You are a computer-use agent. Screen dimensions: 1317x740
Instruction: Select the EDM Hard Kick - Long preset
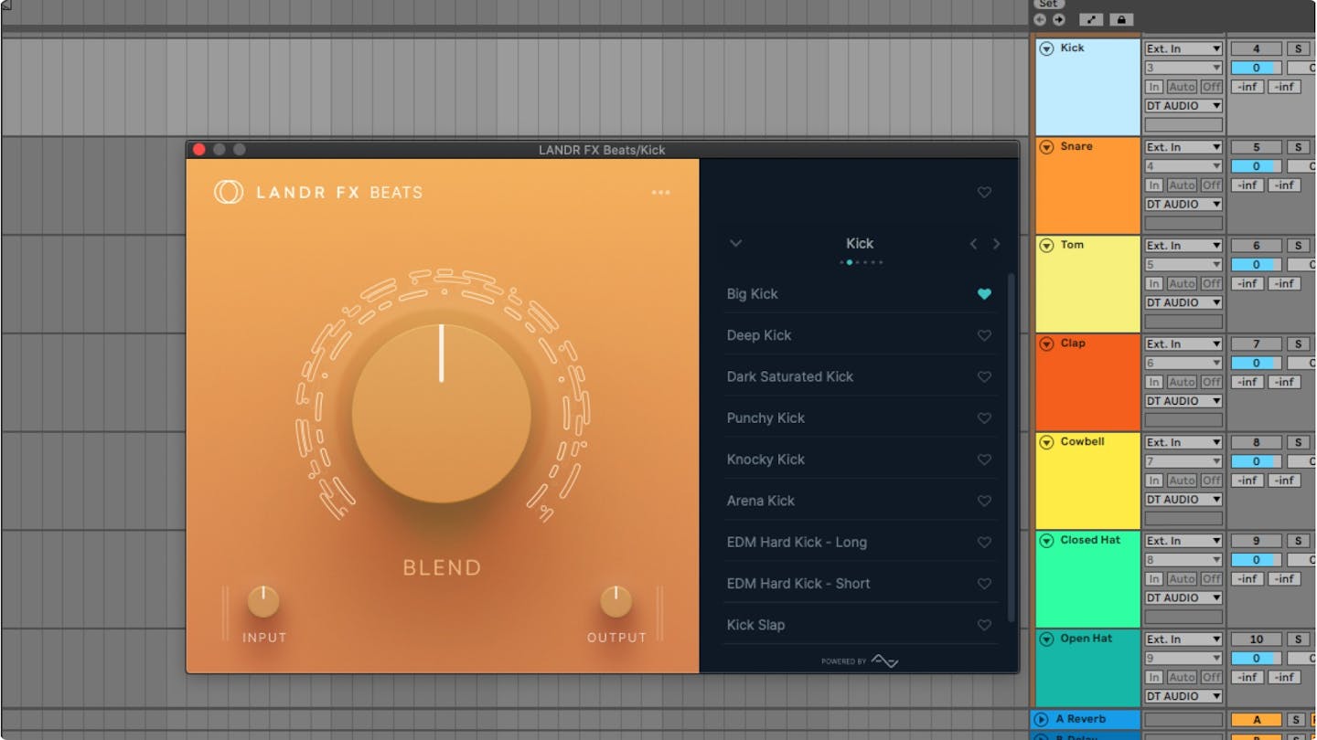(x=797, y=543)
